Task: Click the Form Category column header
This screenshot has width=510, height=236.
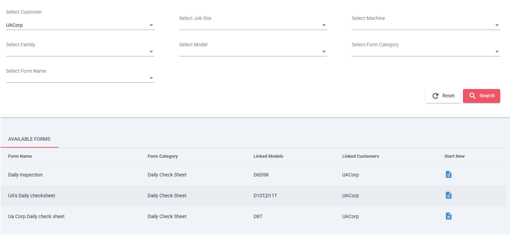Action: click(x=162, y=156)
